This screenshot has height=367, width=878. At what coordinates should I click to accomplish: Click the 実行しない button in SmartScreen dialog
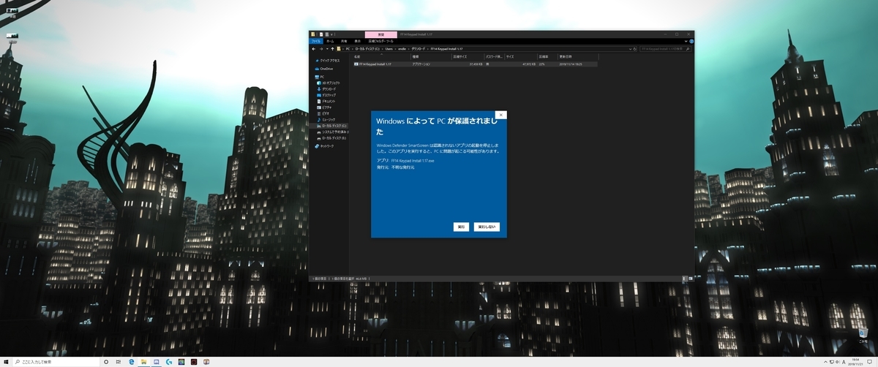(x=487, y=227)
